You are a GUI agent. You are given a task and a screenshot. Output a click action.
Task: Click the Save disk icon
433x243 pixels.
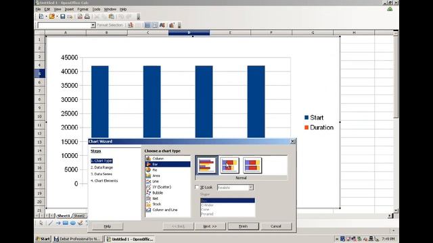[63, 17]
